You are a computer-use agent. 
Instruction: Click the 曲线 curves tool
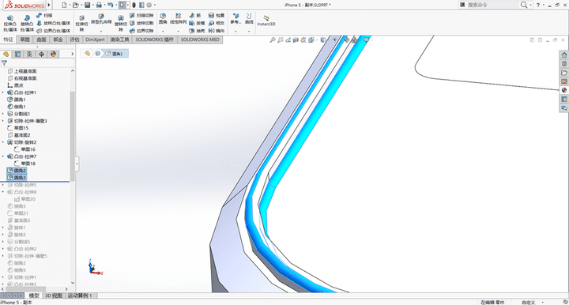point(249,19)
